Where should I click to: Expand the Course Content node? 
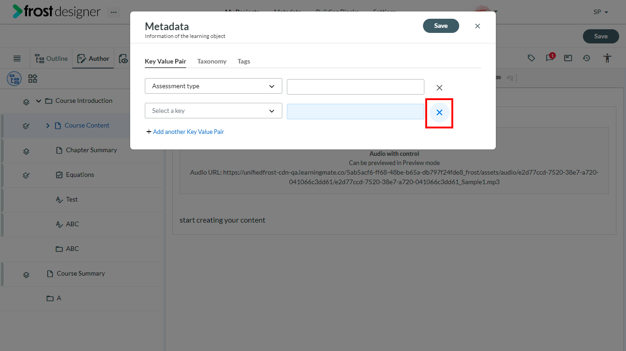click(48, 125)
